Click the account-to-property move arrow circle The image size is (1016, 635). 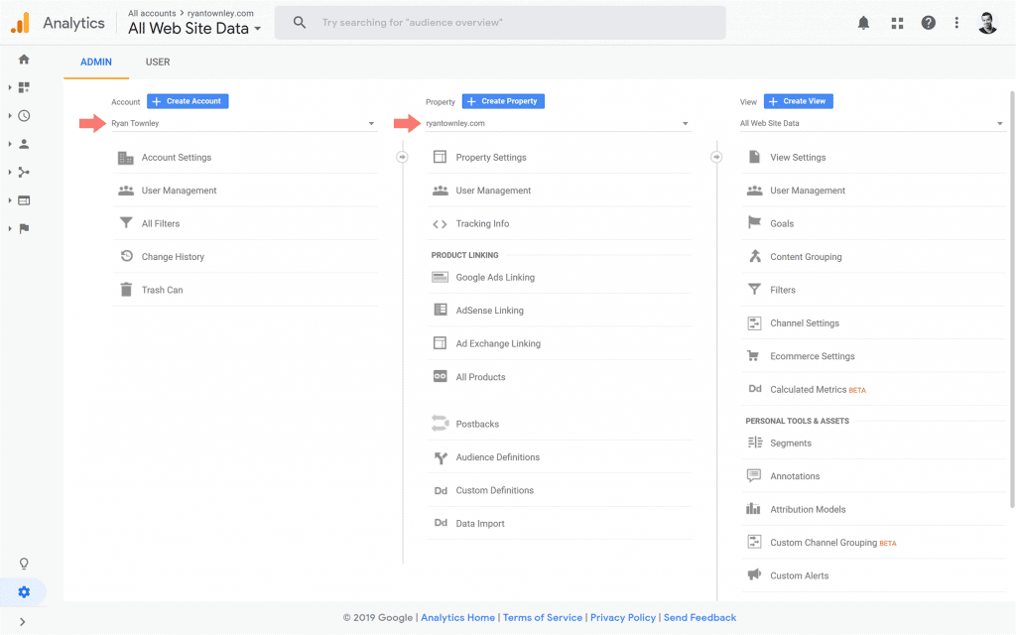pos(403,157)
